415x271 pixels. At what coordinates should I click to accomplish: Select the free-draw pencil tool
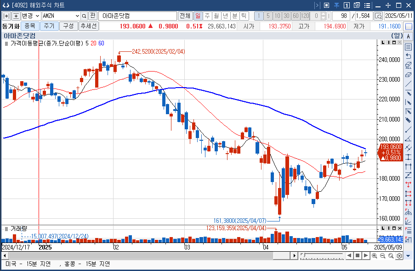408,120
